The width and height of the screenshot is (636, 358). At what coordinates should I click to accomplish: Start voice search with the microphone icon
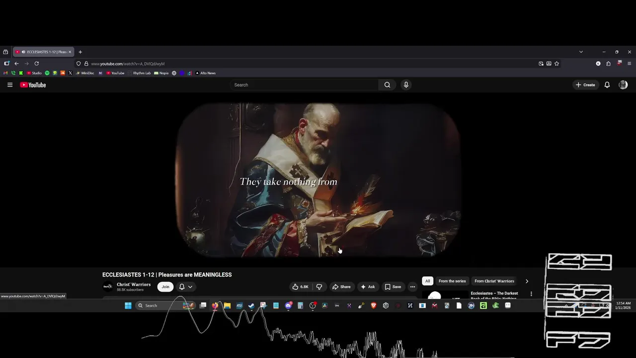coord(406,85)
